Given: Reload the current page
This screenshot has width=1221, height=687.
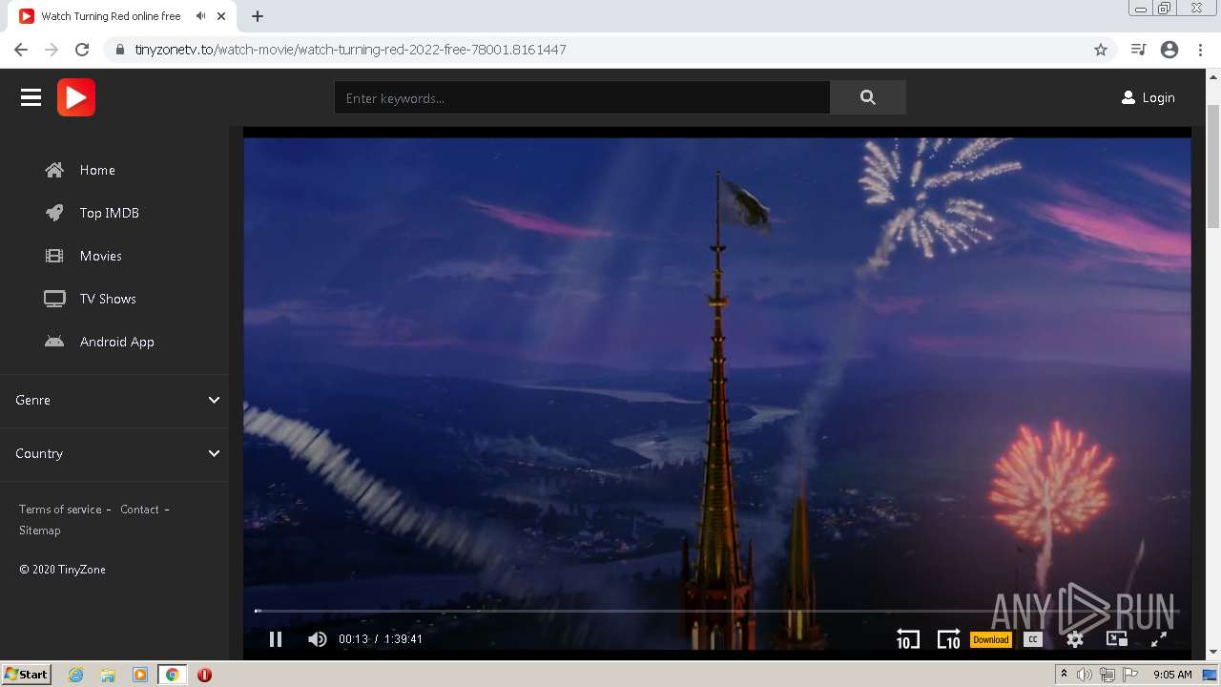Looking at the screenshot, I should (82, 50).
